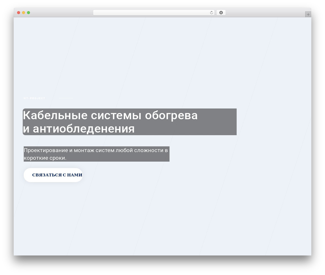Screen dimensions: 325x275
Task: Click the reload page icon
Action: tap(212, 13)
